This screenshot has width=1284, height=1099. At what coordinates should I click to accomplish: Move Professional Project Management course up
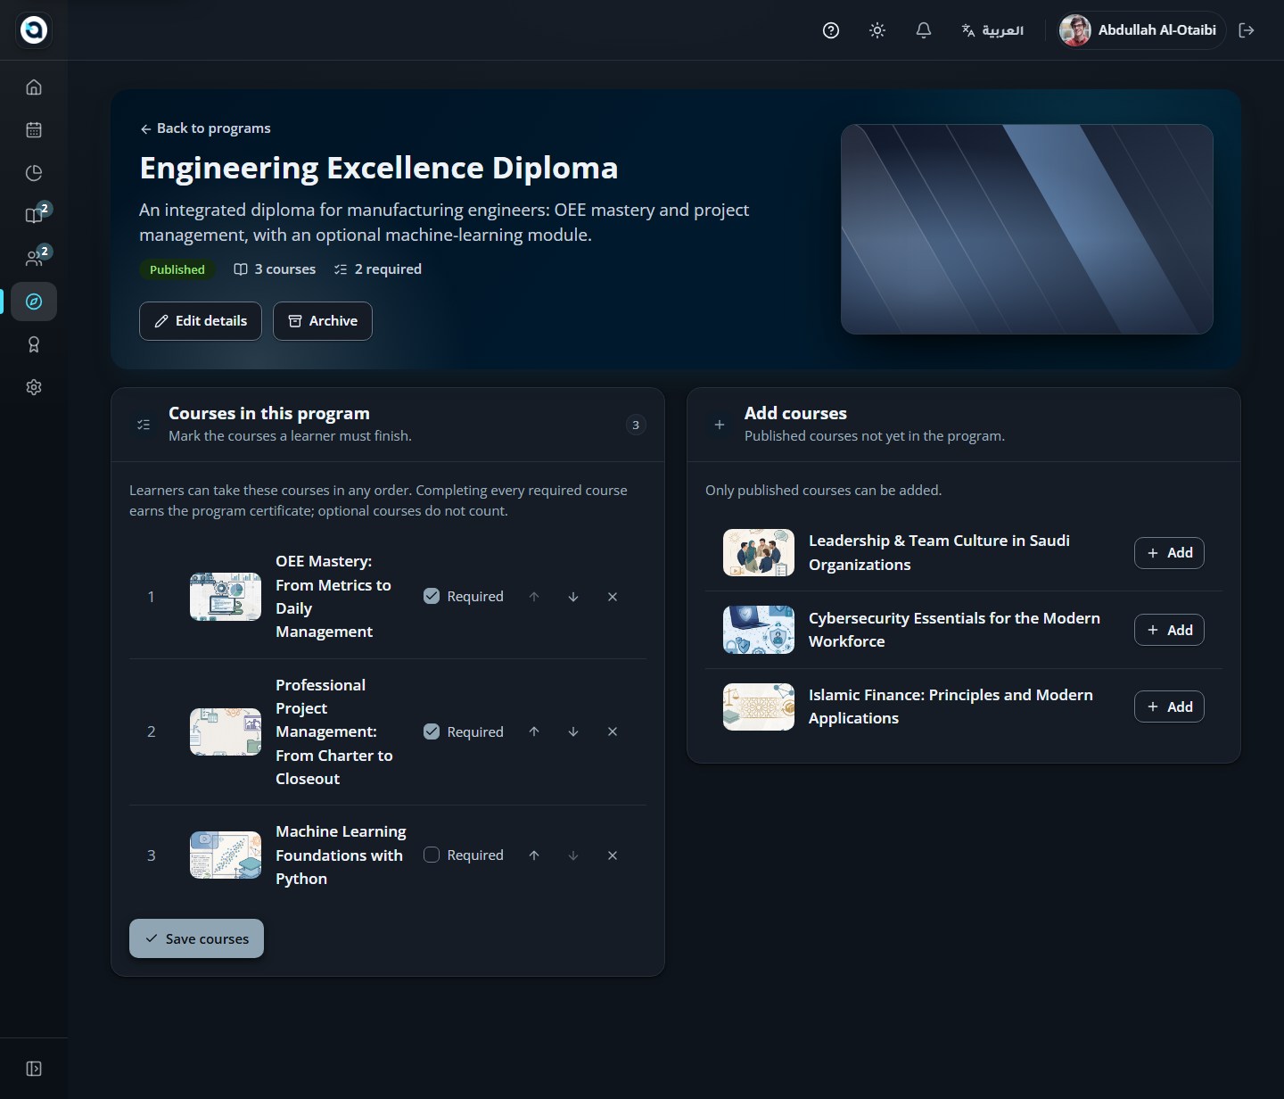pyautogui.click(x=534, y=732)
